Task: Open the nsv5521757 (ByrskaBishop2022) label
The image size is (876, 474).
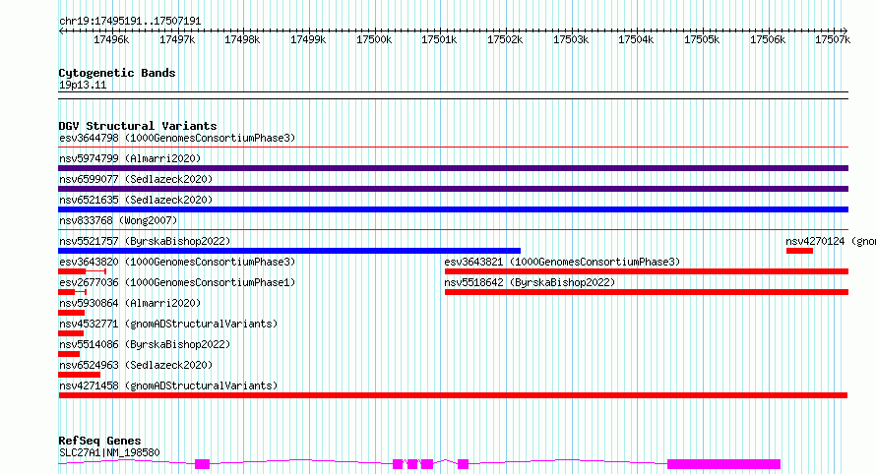Action: click(145, 241)
